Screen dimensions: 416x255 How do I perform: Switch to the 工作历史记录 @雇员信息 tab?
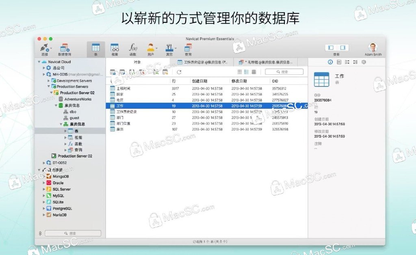(x=202, y=62)
